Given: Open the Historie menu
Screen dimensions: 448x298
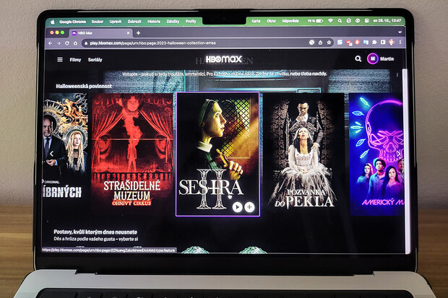Looking at the screenshot, I should [x=154, y=22].
